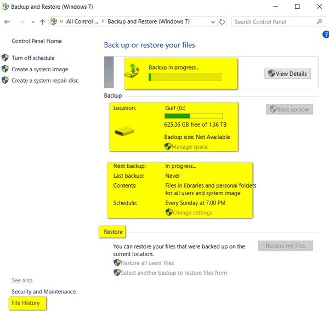Click the shield icon beside Manage space
This screenshot has width=329, height=311.
168,146
